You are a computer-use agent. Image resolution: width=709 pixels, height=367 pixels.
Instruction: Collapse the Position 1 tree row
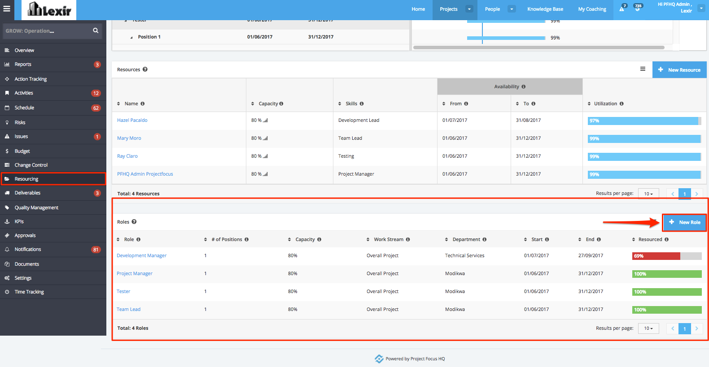tap(131, 38)
